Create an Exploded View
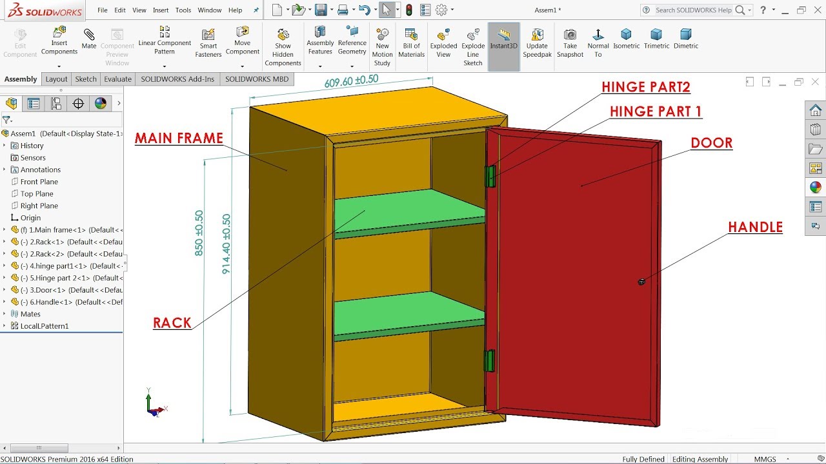Screen dimensions: 826x464 click(x=443, y=43)
